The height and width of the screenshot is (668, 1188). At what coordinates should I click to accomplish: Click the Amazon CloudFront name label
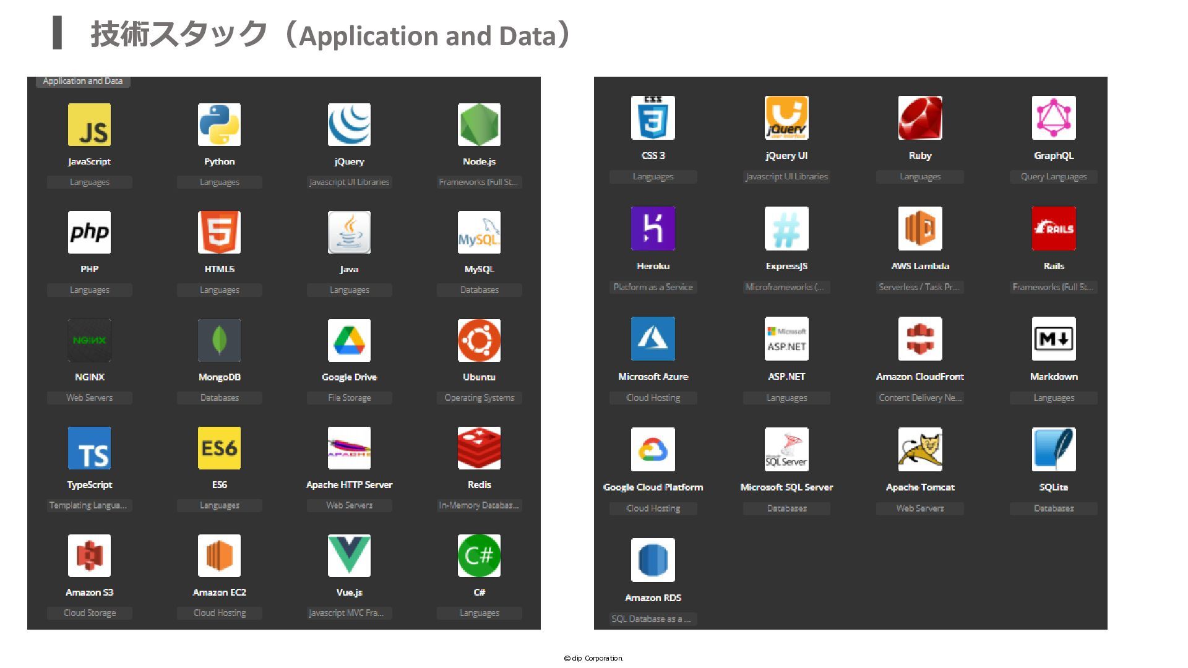[x=920, y=376]
